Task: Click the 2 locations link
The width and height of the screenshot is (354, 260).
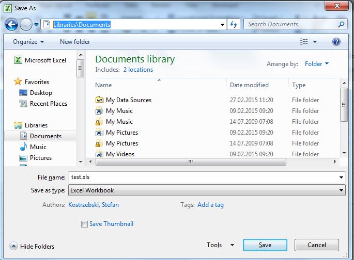Action: click(x=138, y=70)
